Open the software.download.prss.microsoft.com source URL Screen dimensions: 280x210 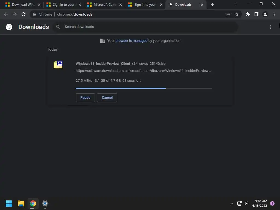(x=143, y=71)
